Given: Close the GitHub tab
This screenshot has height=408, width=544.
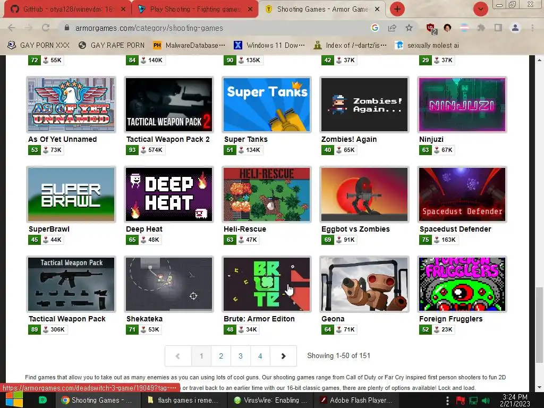Looking at the screenshot, I should pos(123,10).
